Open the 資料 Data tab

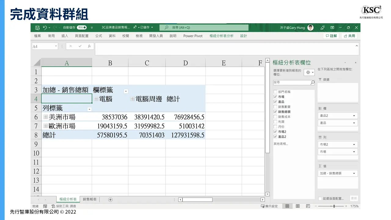pyautogui.click(x=112, y=36)
